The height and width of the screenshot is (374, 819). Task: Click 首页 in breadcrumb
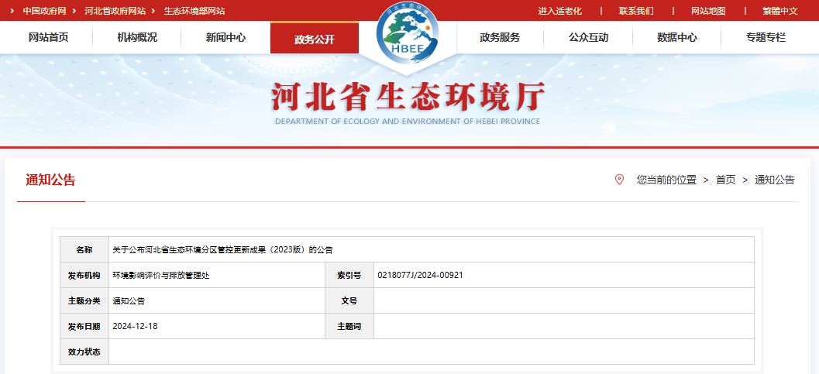(725, 180)
